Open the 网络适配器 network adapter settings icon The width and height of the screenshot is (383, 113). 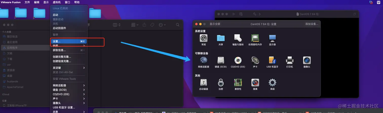[203, 60]
